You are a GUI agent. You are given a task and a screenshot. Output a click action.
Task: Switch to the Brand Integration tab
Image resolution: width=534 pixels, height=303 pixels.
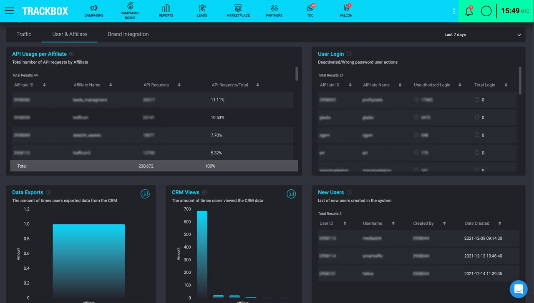(x=128, y=35)
